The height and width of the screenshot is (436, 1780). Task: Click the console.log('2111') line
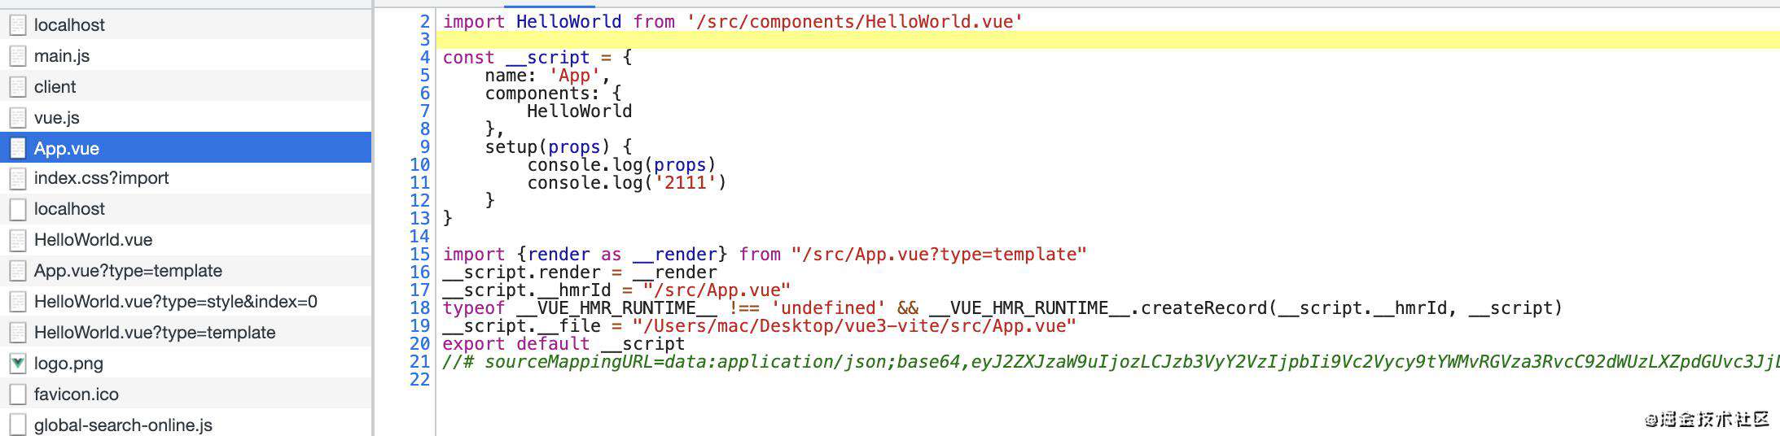[x=626, y=183]
